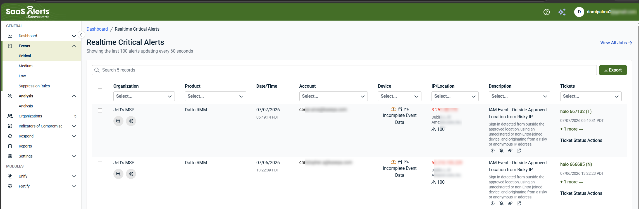Focus the Search 5 records field

click(344, 70)
